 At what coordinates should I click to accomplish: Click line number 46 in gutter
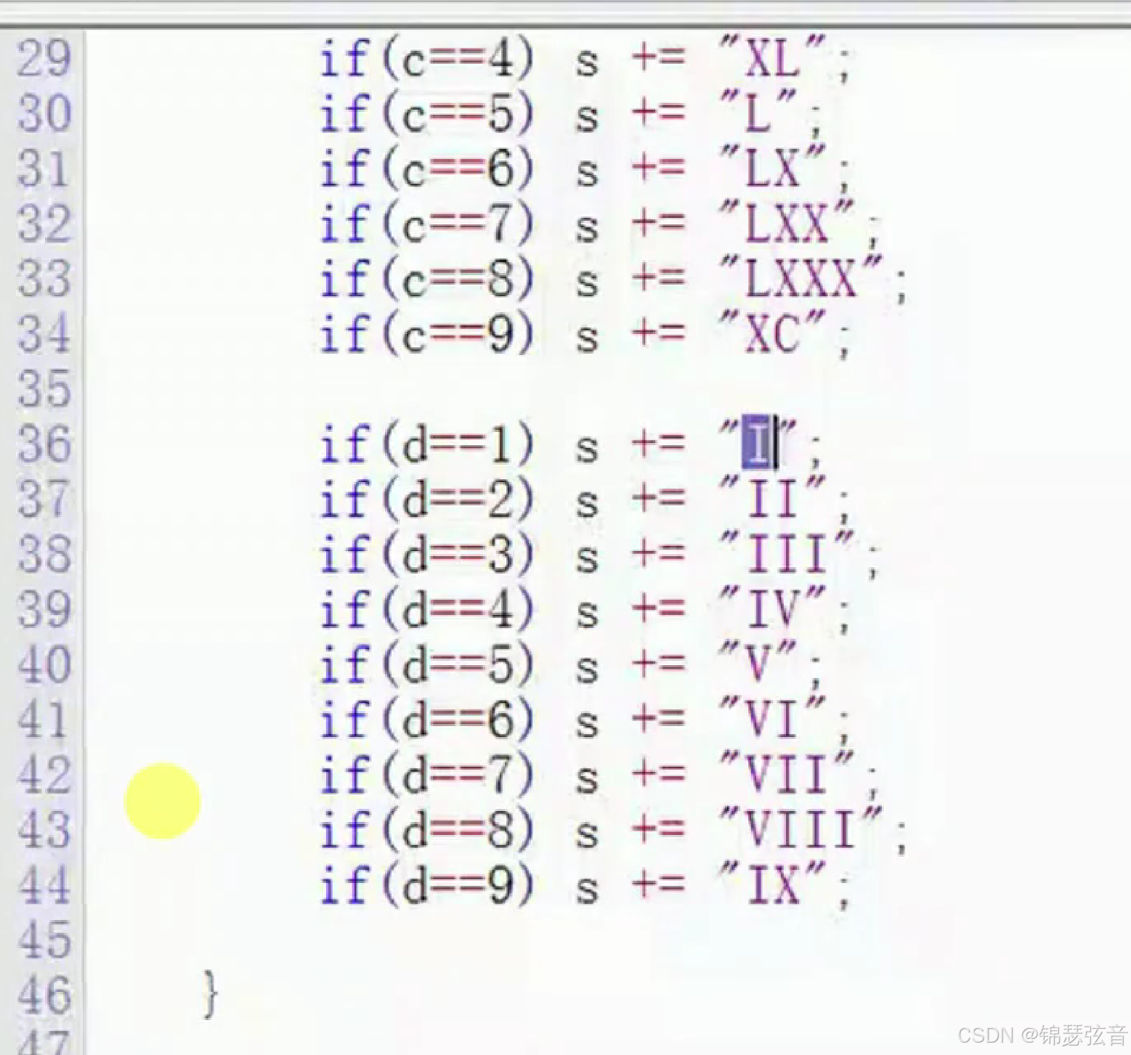pyautogui.click(x=44, y=996)
